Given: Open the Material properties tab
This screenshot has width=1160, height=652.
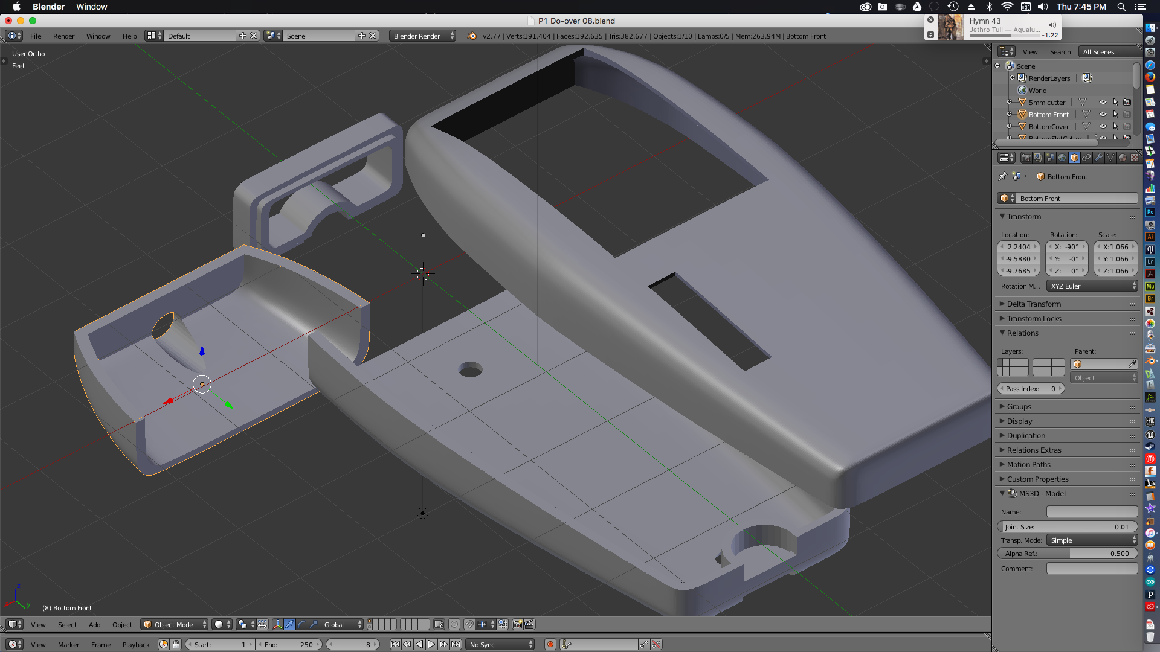Looking at the screenshot, I should (x=1123, y=158).
